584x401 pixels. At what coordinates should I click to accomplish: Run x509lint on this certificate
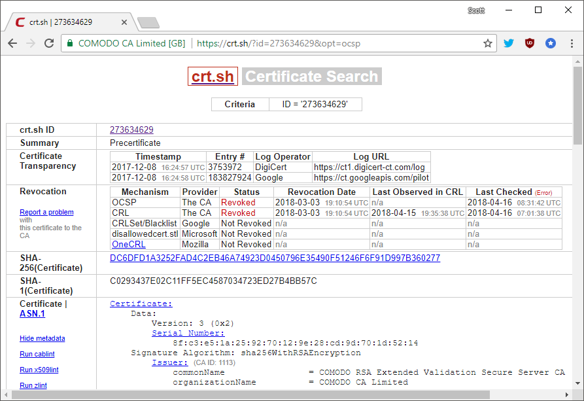[39, 370]
